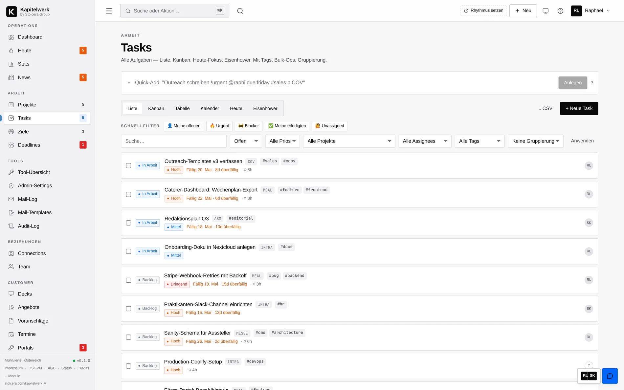Expand the Raphael user menu
The image size is (624, 390).
591,11
